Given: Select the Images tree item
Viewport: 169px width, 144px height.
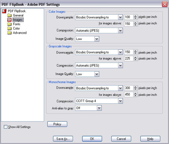Looking at the screenshot, I should (x=18, y=20).
